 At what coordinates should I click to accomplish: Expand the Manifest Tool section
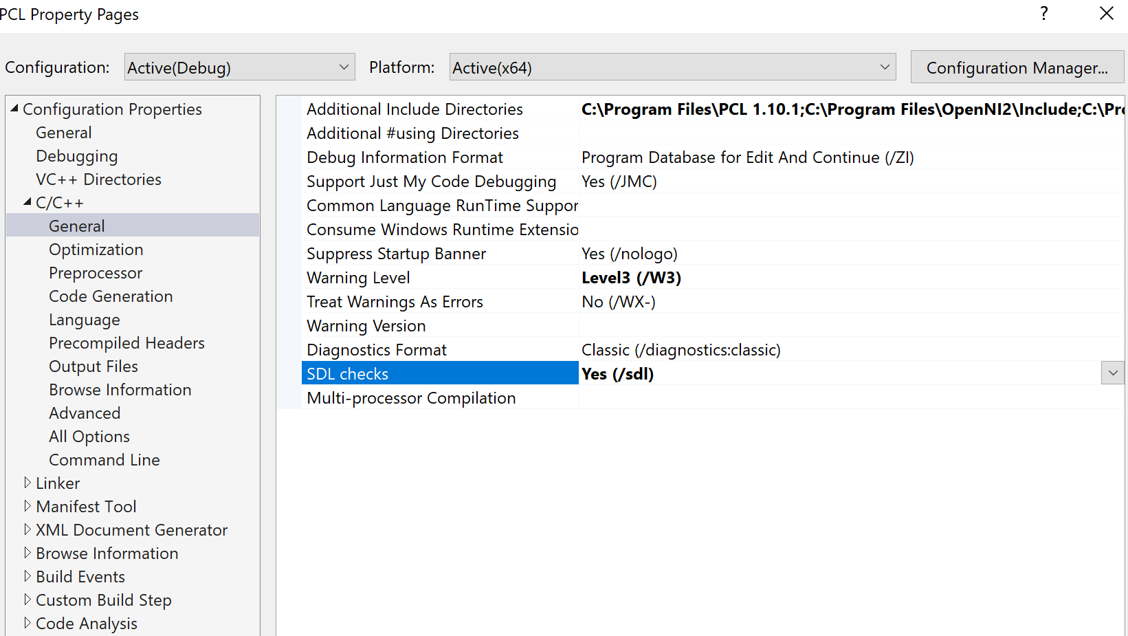27,506
